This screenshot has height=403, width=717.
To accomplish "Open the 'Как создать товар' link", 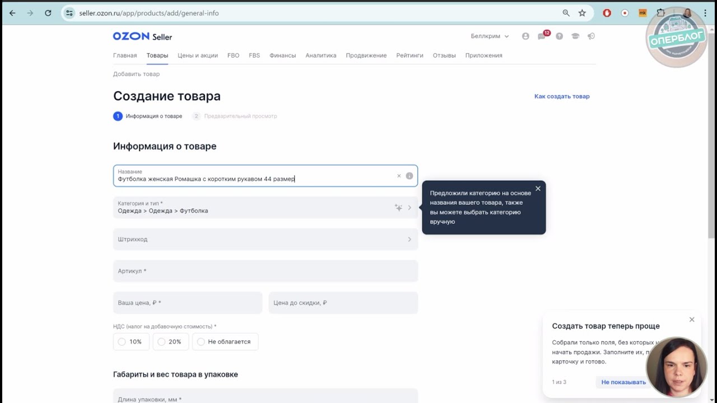I will click(x=562, y=96).
